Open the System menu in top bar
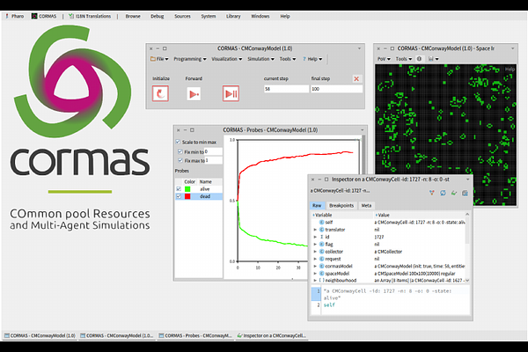This screenshot has width=528, height=352. (208, 16)
